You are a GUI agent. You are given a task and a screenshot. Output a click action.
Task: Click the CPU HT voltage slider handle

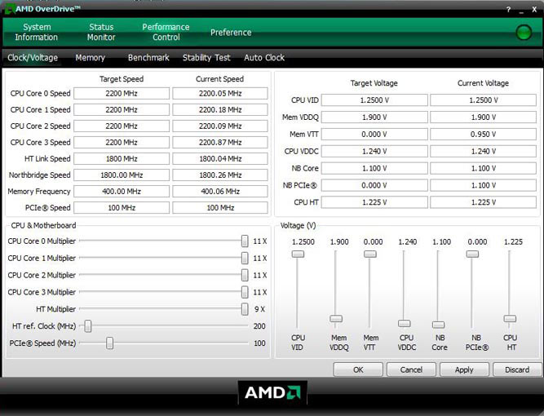coord(510,318)
